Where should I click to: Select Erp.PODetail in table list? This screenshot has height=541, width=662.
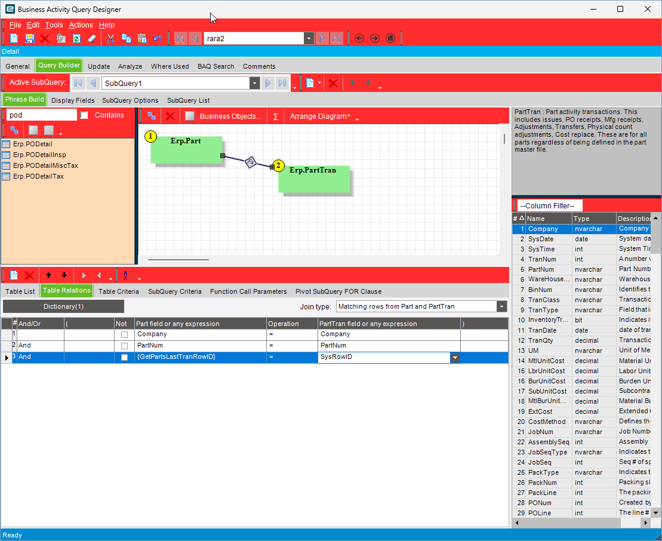pos(32,144)
